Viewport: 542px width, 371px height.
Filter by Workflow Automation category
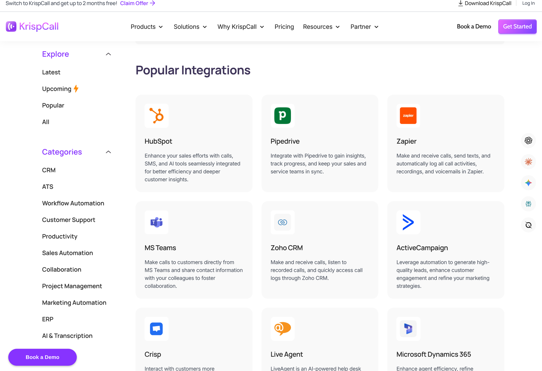coord(73,203)
